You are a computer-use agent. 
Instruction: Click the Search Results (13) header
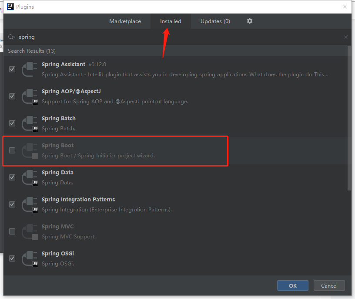coord(32,51)
